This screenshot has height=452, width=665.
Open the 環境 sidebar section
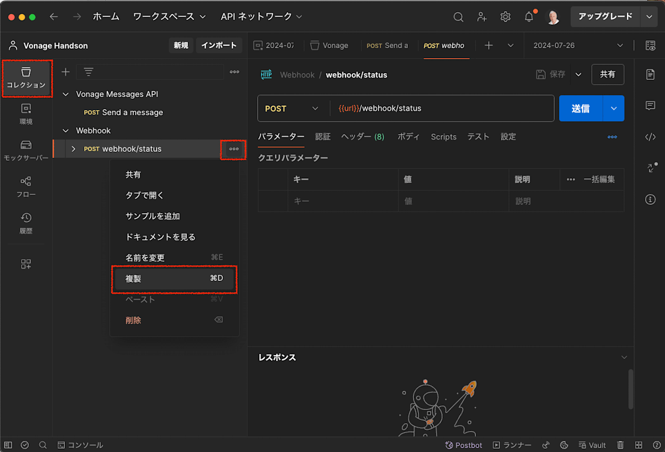click(26, 114)
